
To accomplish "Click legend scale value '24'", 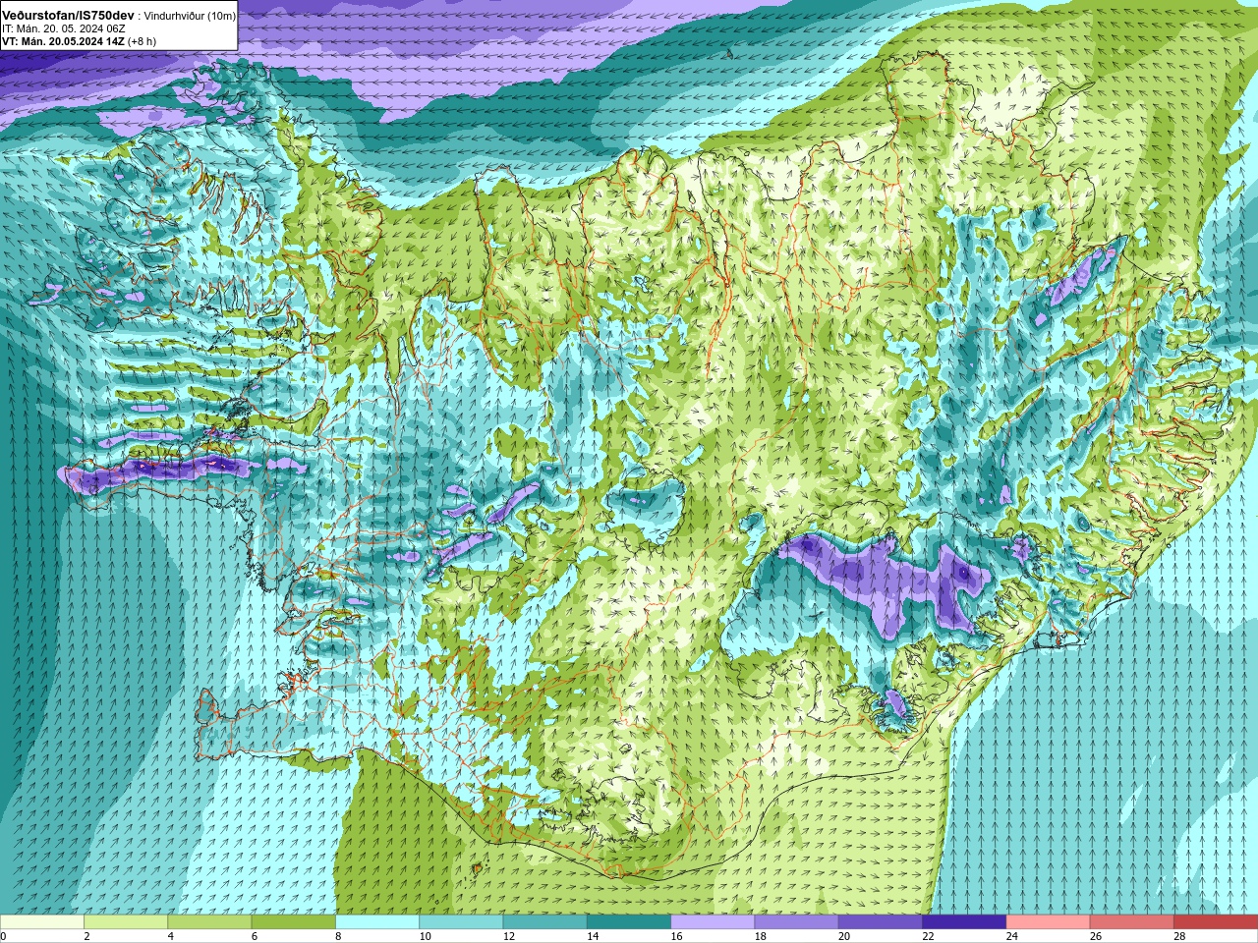I will click(x=1012, y=936).
